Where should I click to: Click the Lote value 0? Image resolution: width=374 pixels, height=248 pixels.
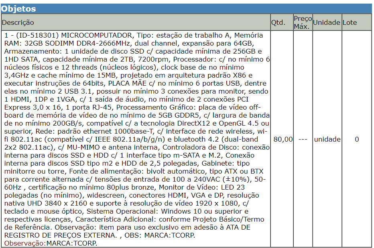[x=357, y=139]
